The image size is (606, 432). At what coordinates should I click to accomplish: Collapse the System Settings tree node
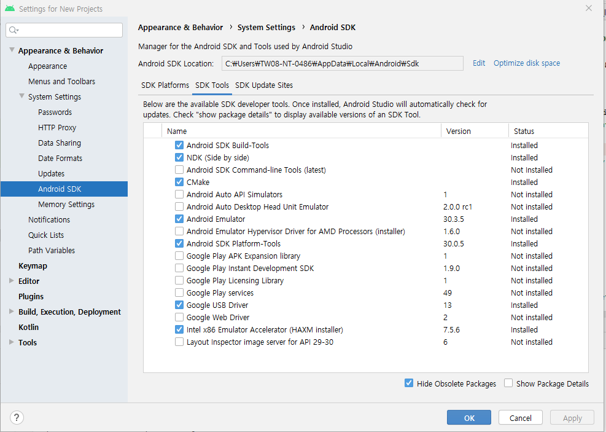[x=22, y=96]
